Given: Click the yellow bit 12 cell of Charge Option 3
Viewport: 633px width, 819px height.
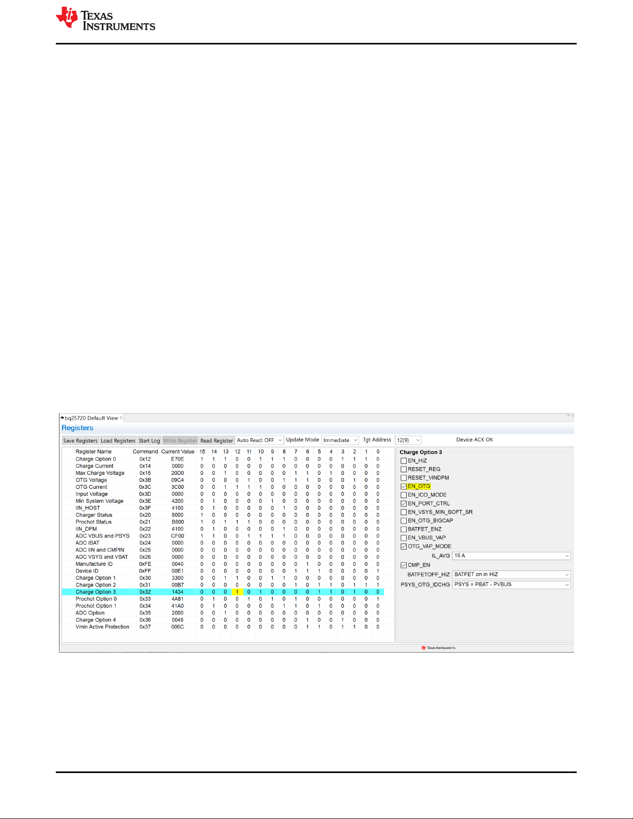Looking at the screenshot, I should click(237, 592).
